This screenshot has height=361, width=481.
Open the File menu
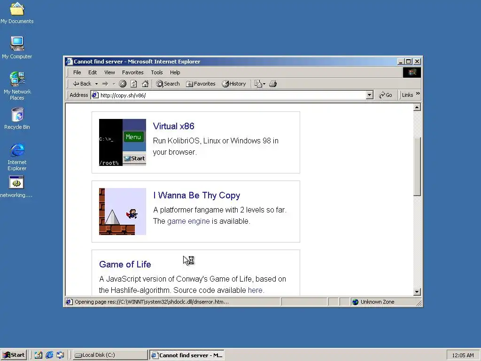tap(77, 72)
